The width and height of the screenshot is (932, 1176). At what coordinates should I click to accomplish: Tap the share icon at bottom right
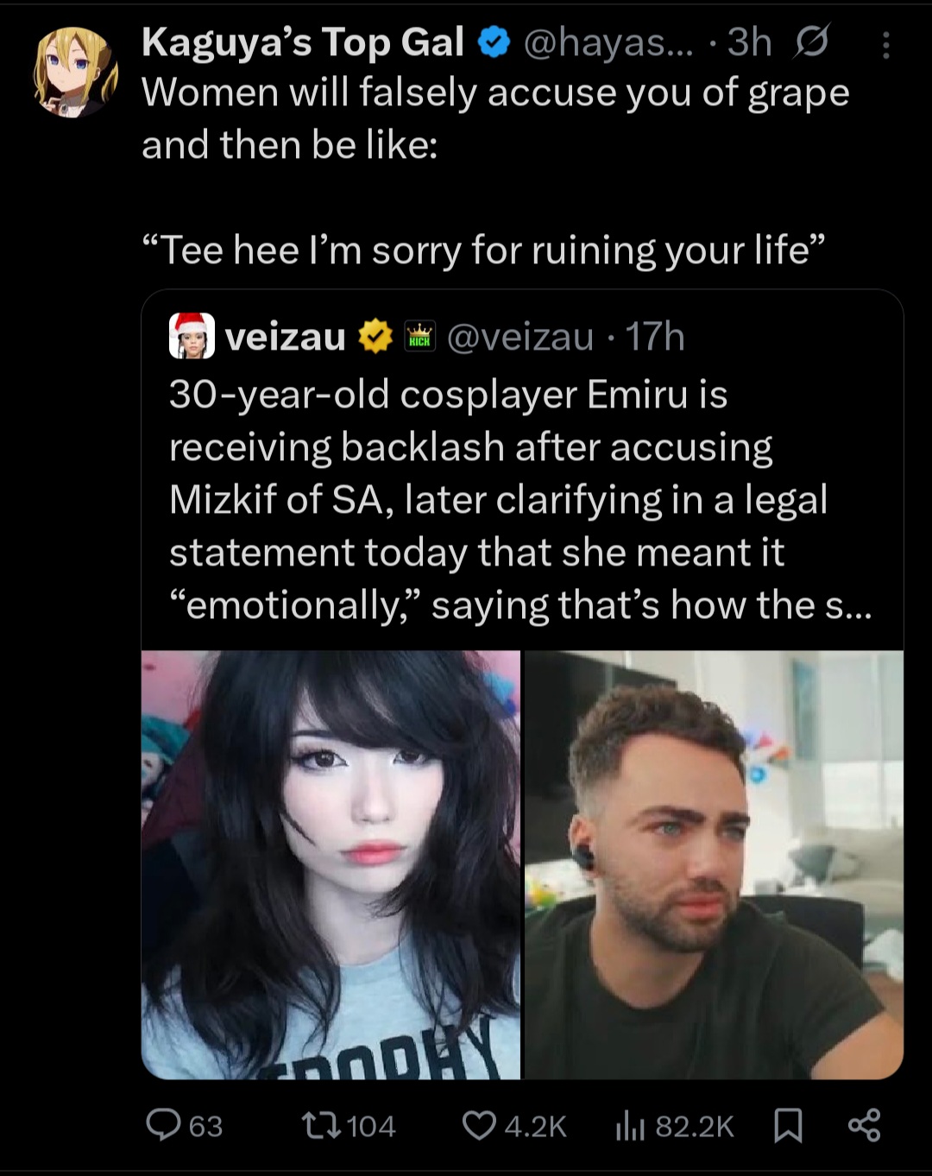pos(864,1125)
